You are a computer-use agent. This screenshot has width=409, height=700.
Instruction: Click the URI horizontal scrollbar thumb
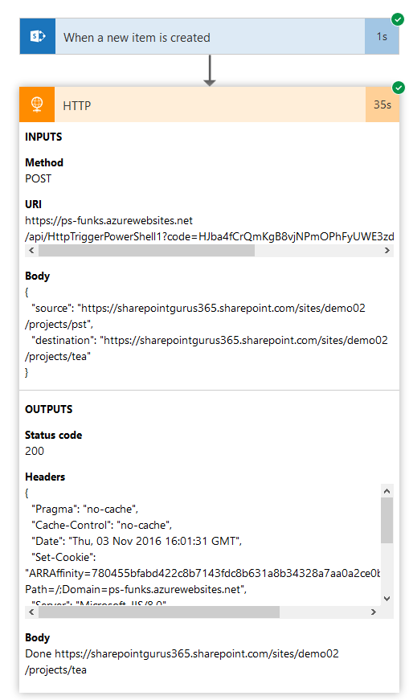(146, 251)
